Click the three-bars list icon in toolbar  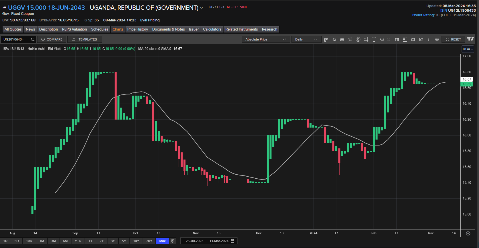(342, 39)
